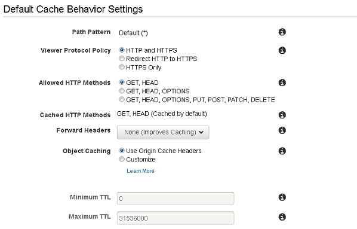Click 'GET, HEAD (Cached by default)' text

coord(162,114)
